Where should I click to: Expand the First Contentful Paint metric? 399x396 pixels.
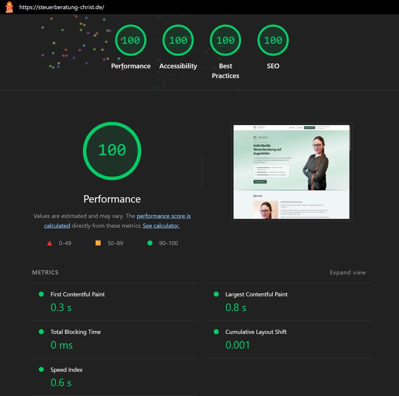pyautogui.click(x=78, y=294)
